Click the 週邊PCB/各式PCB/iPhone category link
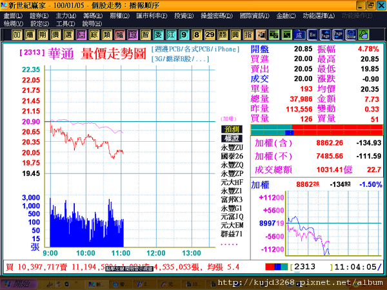387x290 pixels. pyautogui.click(x=195, y=49)
